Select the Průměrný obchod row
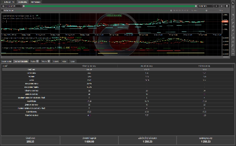The width and height of the screenshot is (236, 146). [118, 115]
